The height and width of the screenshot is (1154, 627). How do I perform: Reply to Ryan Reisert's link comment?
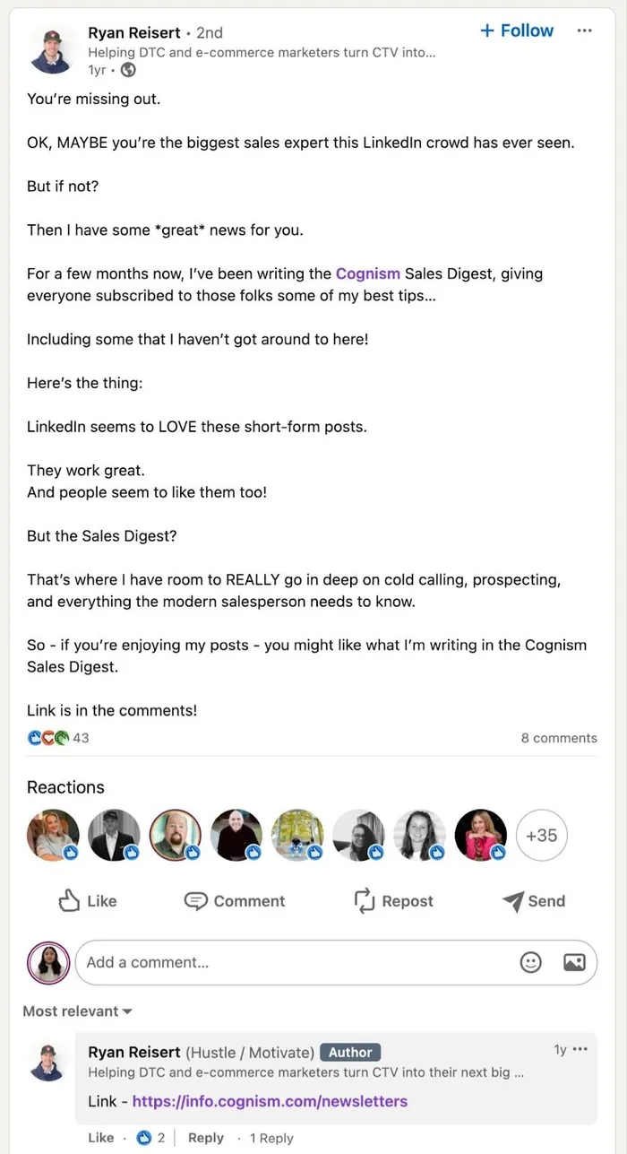(x=205, y=1138)
